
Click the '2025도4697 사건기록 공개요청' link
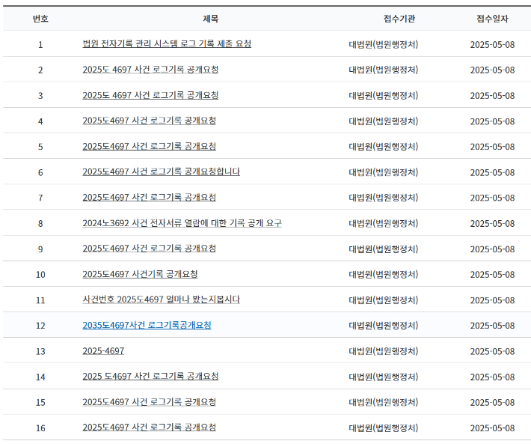tap(140, 274)
